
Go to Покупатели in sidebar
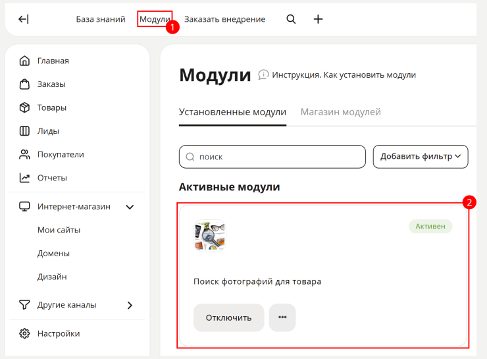click(x=61, y=155)
